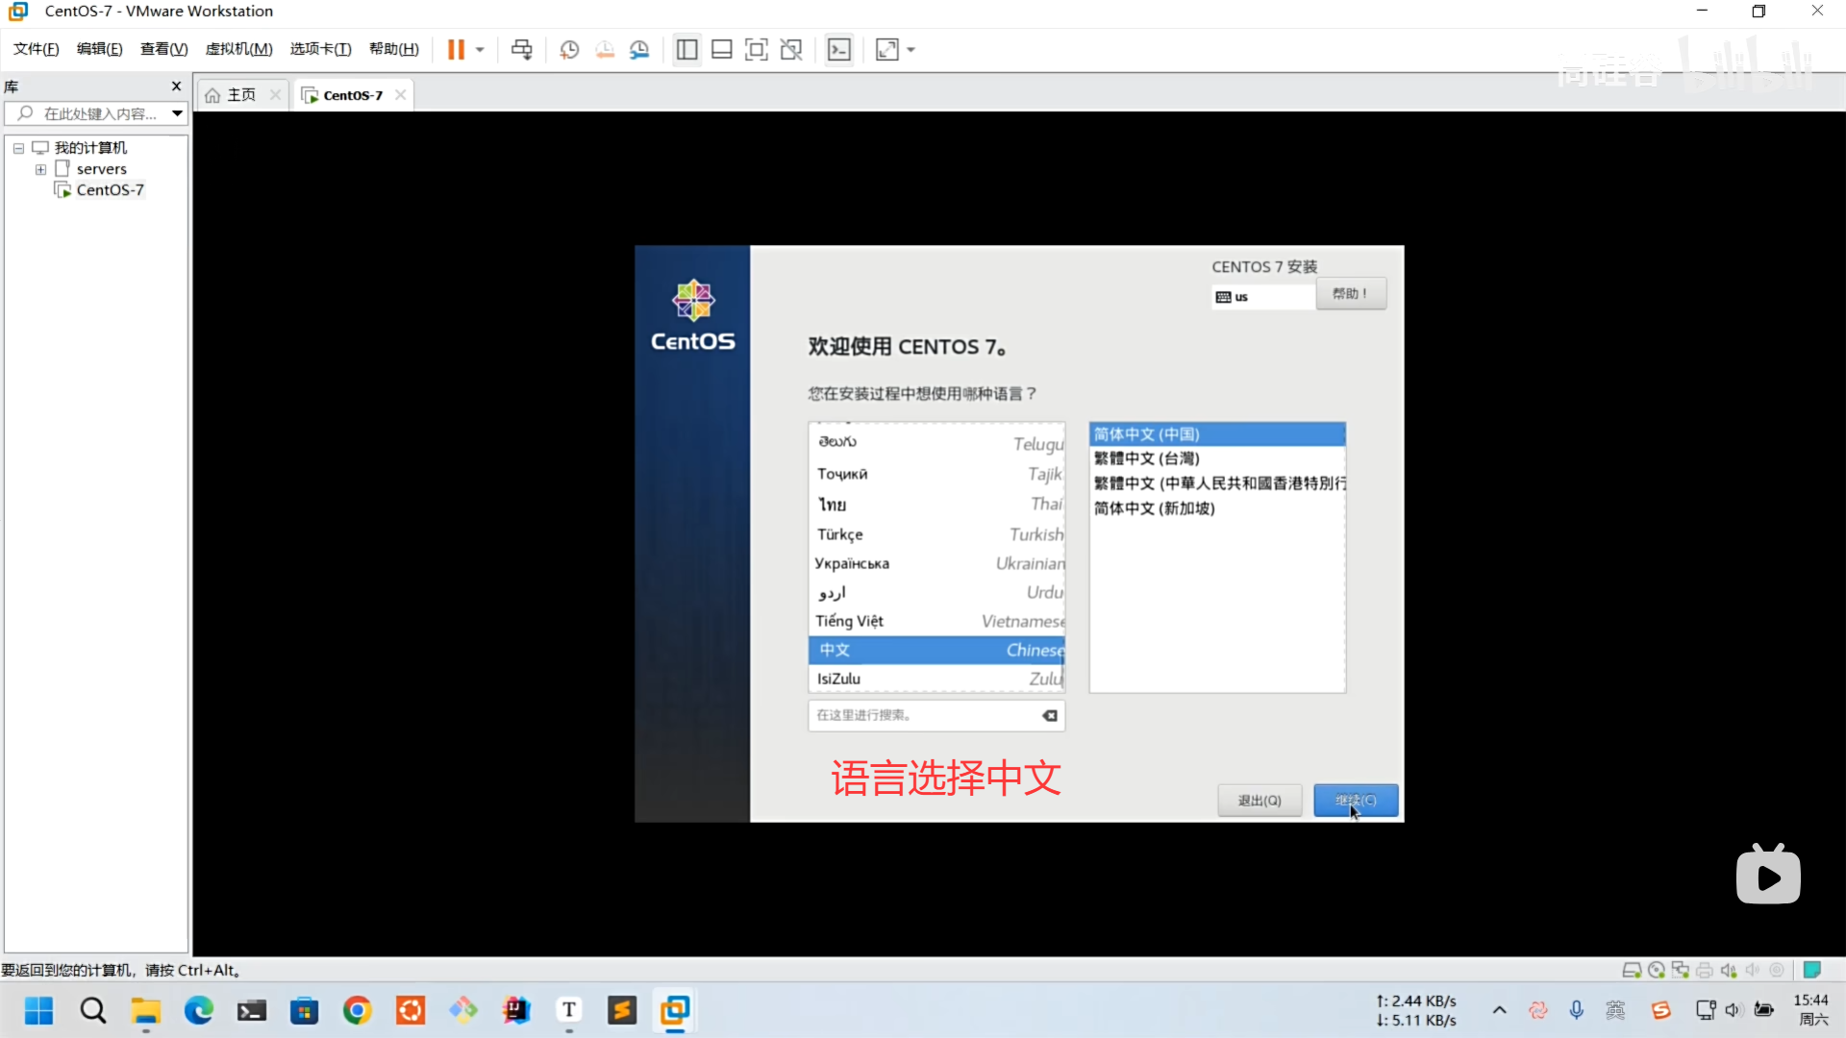Click the orange Pause VM icon
Screen dimensions: 1846x1038
pos(456,50)
